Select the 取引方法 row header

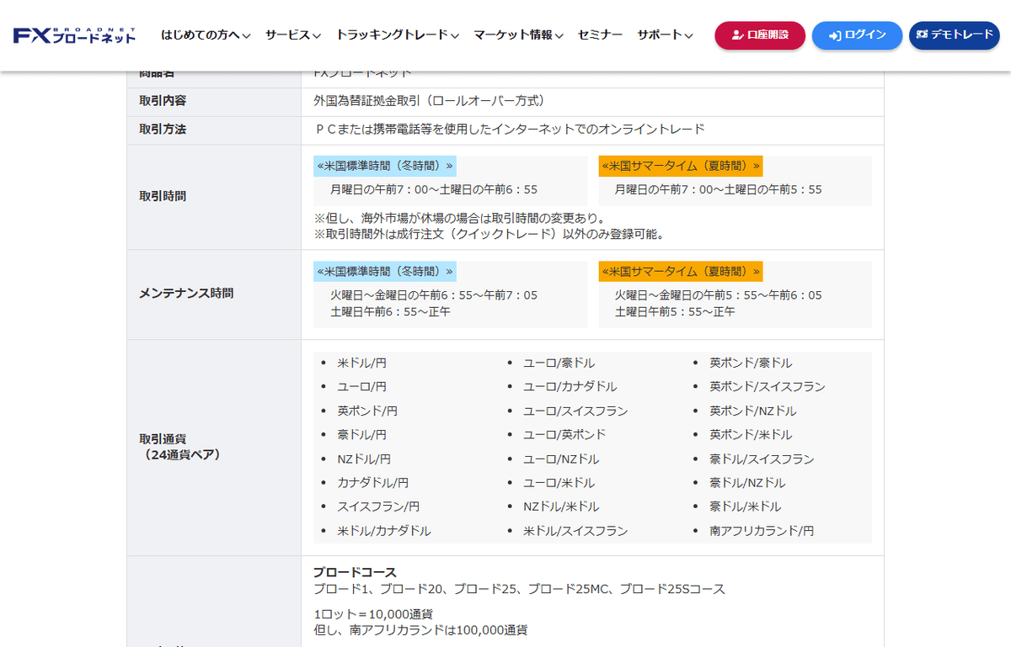214,130
